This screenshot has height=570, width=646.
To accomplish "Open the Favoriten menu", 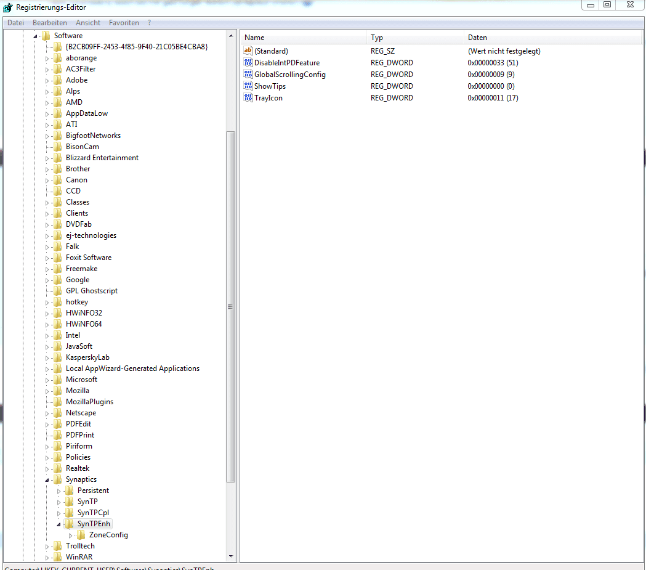I will coord(124,23).
